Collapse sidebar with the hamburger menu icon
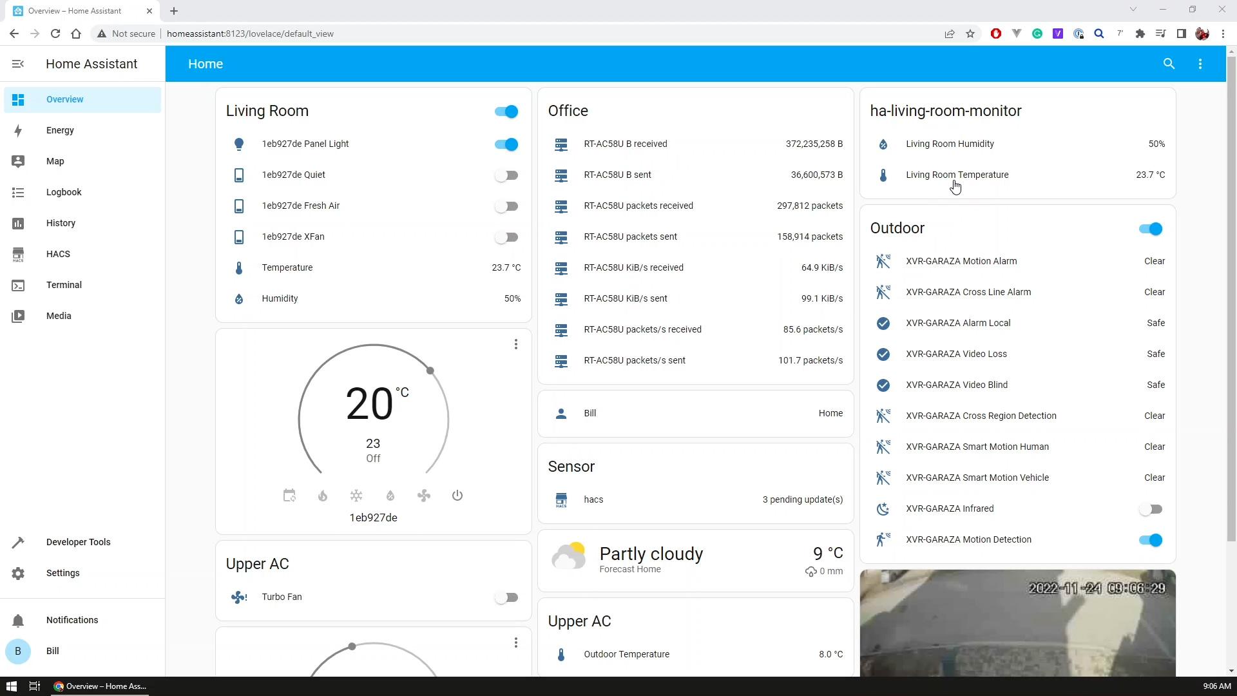The image size is (1237, 696). [18, 64]
